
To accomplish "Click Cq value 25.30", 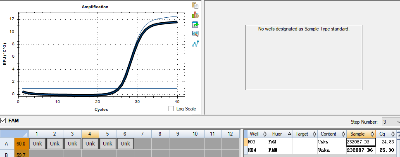I will point(386,150).
